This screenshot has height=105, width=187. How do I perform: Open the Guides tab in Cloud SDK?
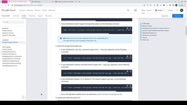tap(24, 16)
